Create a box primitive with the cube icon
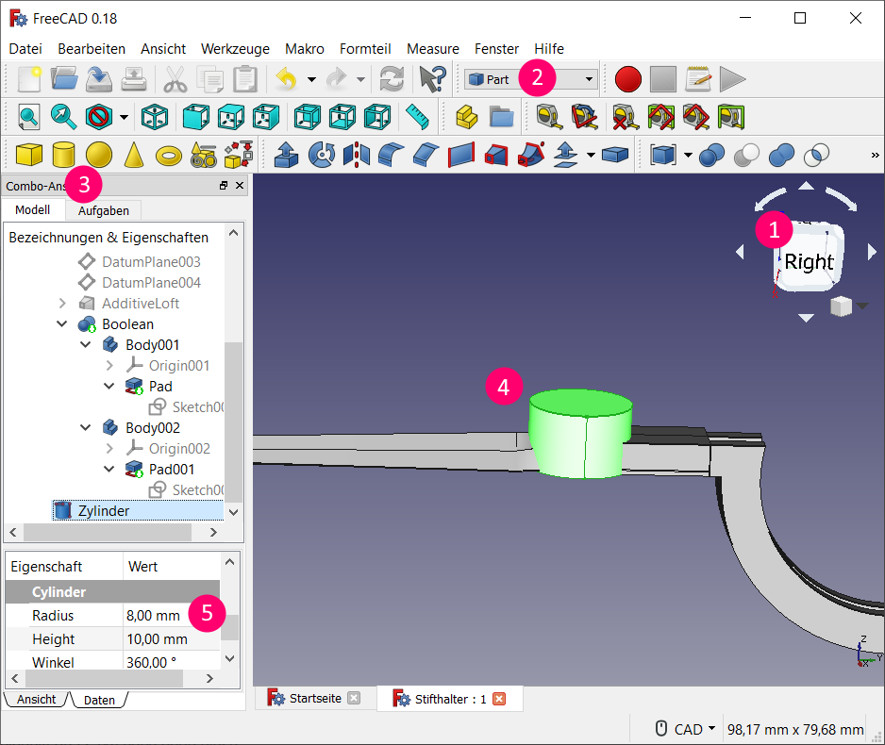Screen dimensions: 885x745 coord(29,155)
